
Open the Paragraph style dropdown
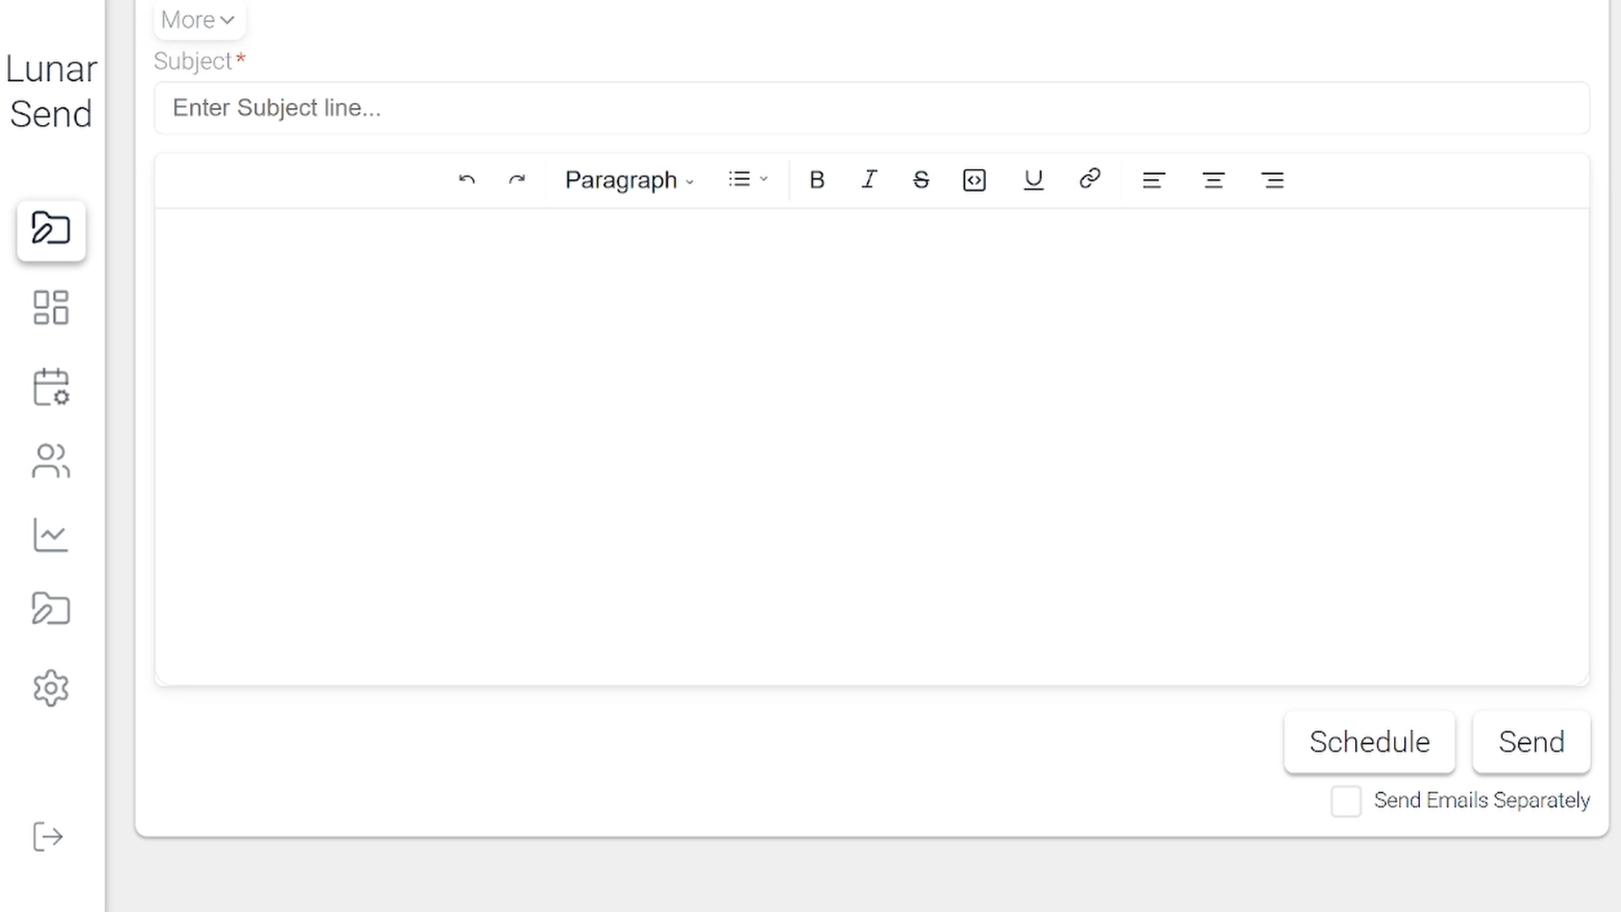click(629, 180)
